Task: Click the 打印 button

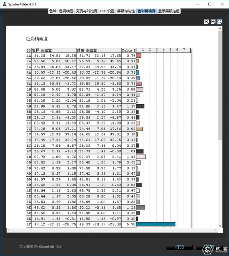Action: 179,247
